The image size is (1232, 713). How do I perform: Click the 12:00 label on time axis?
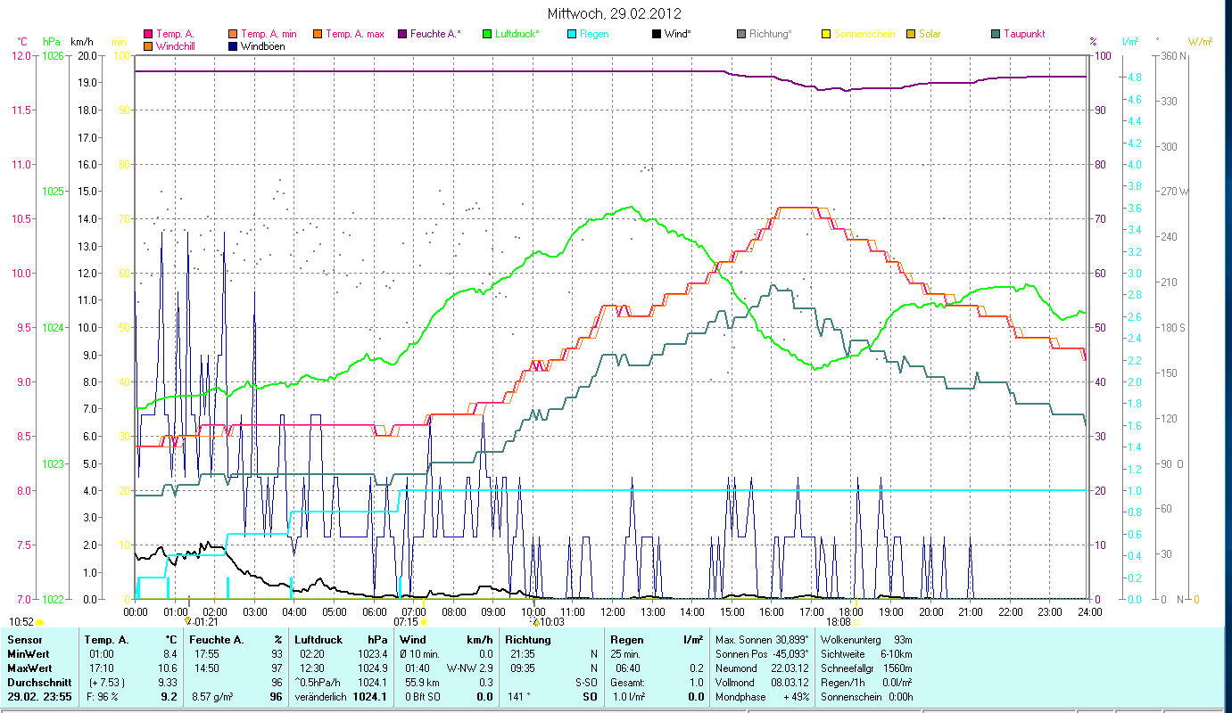tap(613, 611)
